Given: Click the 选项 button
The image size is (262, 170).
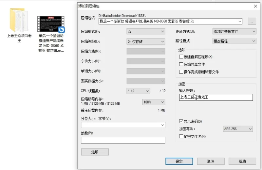Looking at the screenshot, I should pos(95,152).
